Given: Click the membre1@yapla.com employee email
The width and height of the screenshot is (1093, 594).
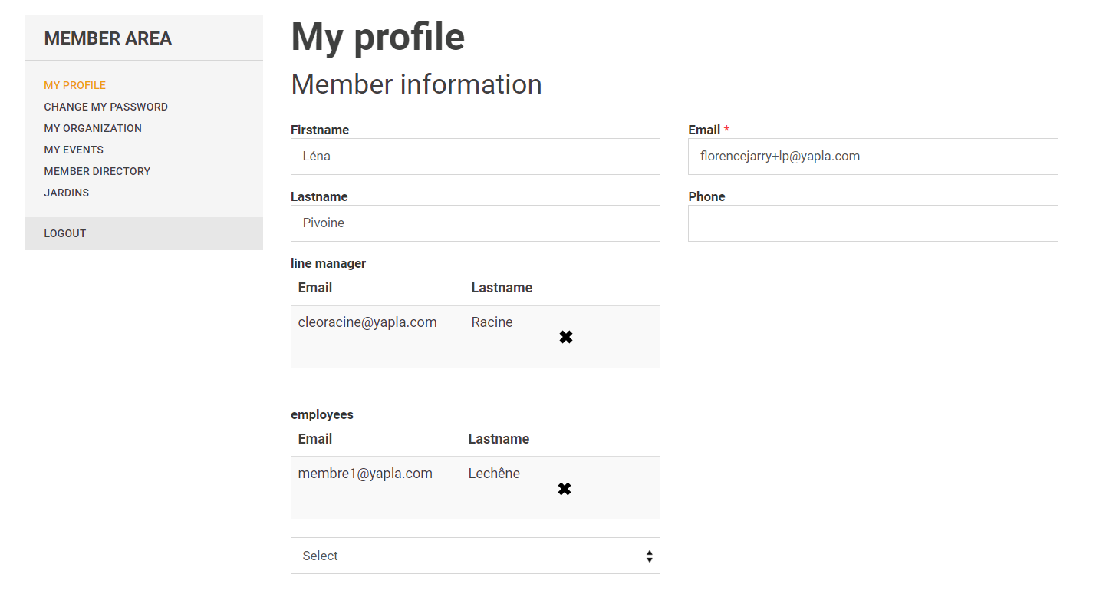Looking at the screenshot, I should 365,474.
